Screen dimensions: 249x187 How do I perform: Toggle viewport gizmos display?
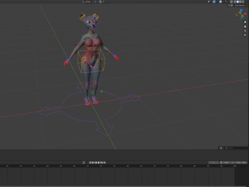pos(214,2)
